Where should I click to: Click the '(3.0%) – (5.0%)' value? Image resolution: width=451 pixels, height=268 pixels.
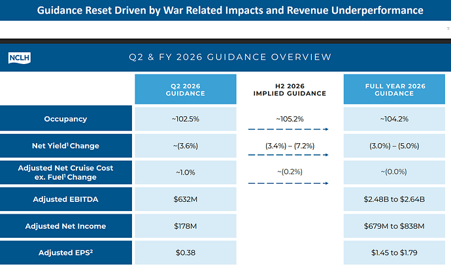(394, 146)
